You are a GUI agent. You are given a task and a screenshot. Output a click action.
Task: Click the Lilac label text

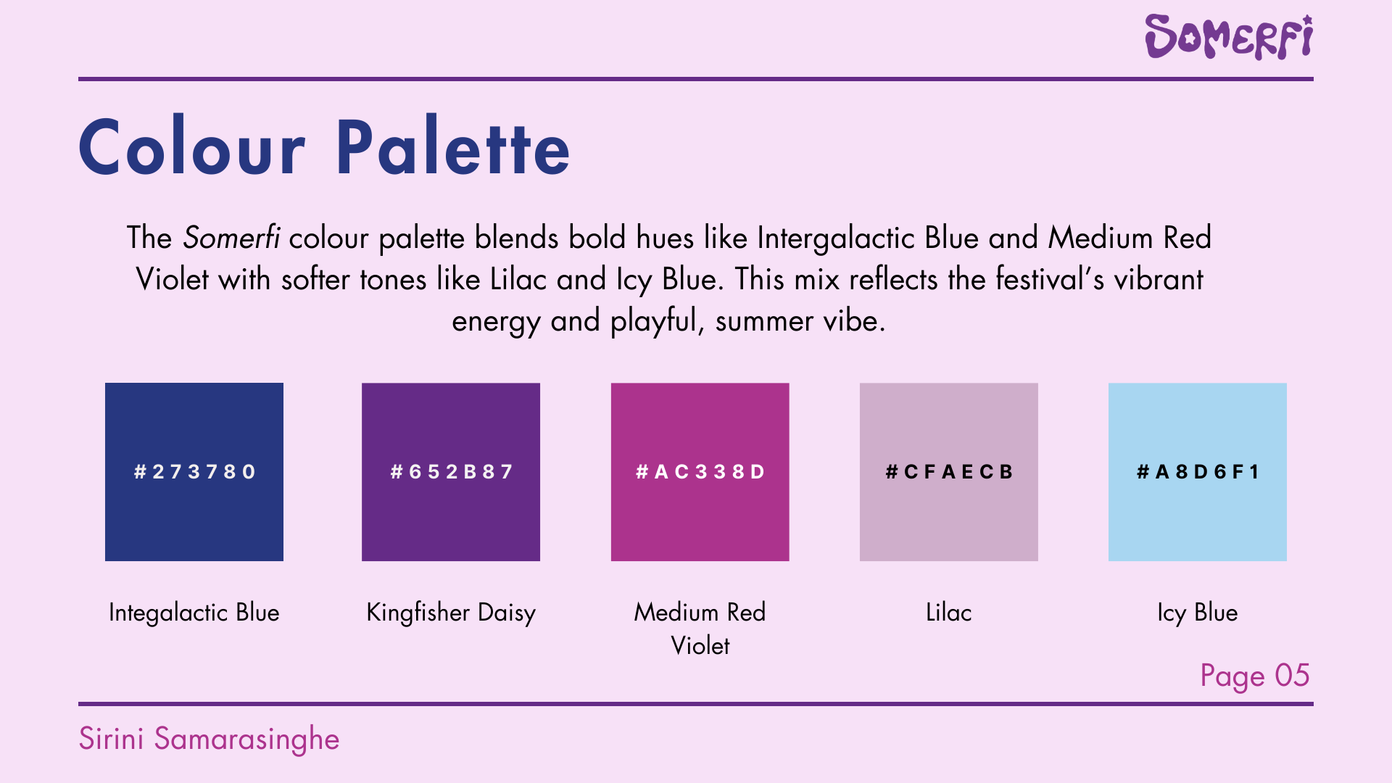tap(948, 613)
